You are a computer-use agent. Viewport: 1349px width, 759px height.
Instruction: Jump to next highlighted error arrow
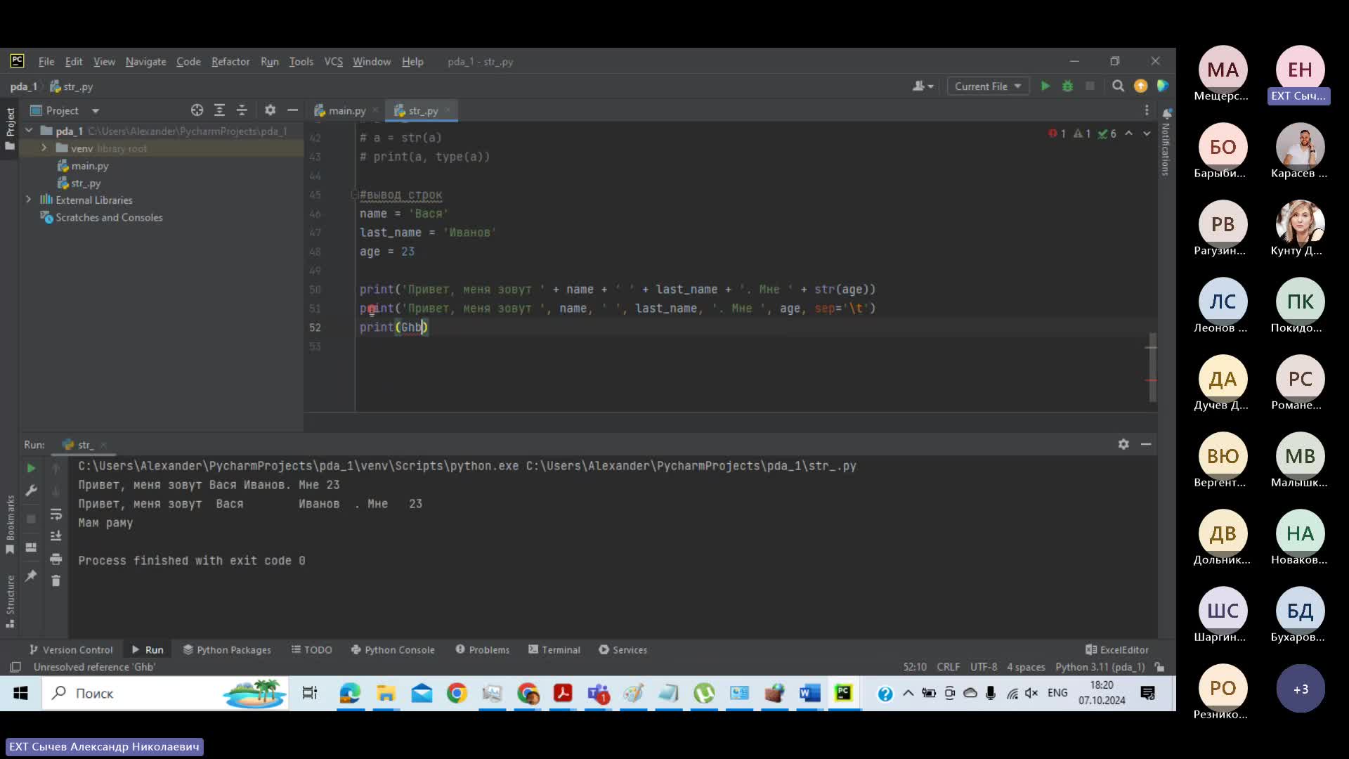pyautogui.click(x=1147, y=134)
